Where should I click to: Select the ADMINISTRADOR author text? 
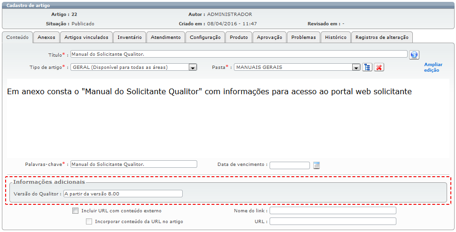(x=230, y=14)
